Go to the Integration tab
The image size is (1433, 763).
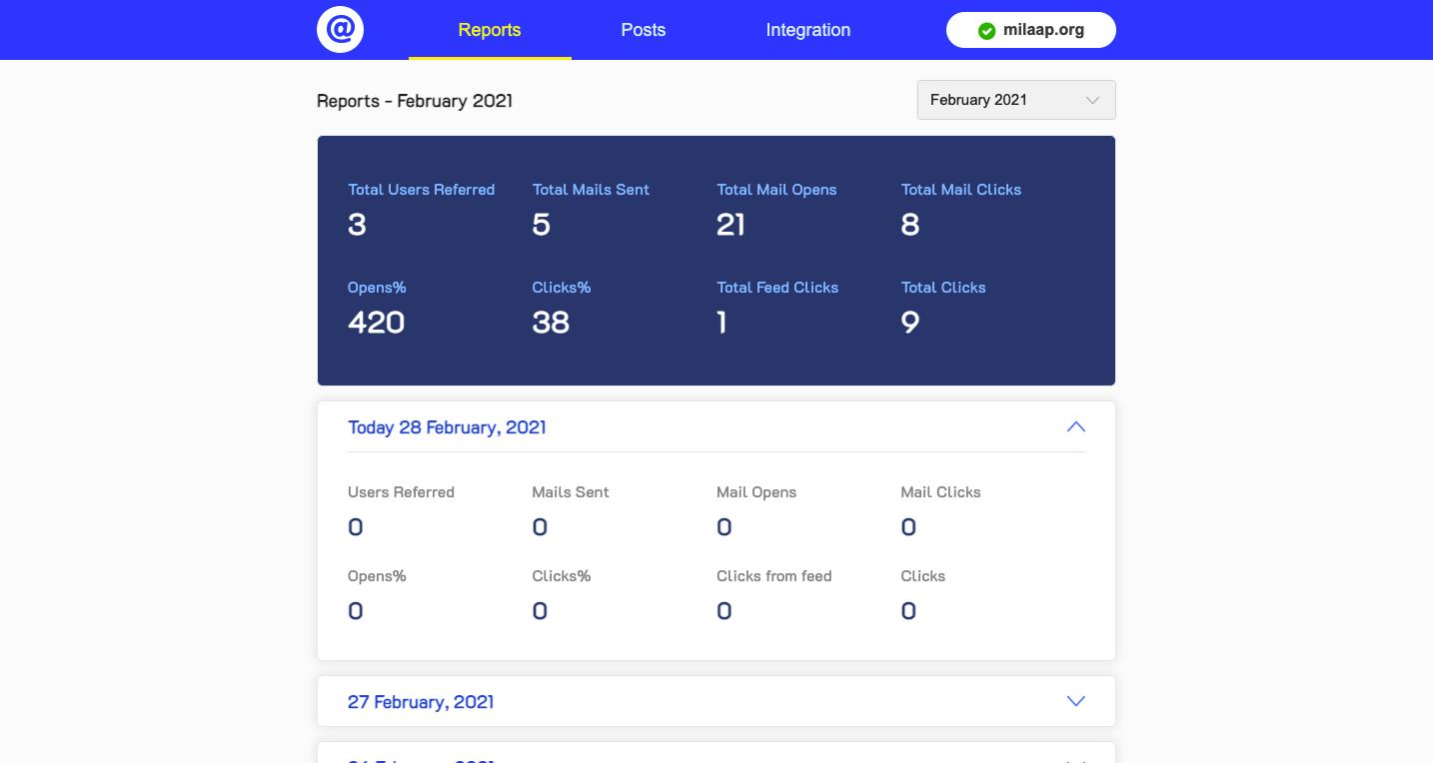[808, 30]
